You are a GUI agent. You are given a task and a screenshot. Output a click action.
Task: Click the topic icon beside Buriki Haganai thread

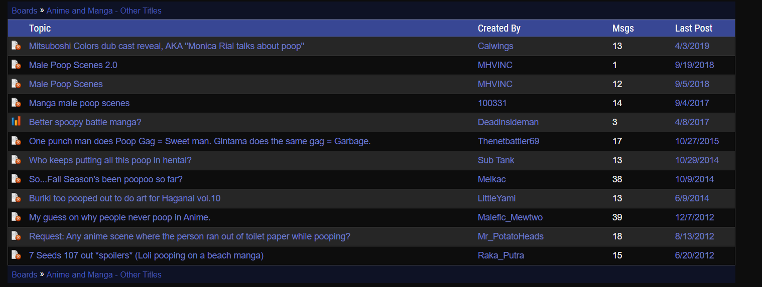pos(16,198)
